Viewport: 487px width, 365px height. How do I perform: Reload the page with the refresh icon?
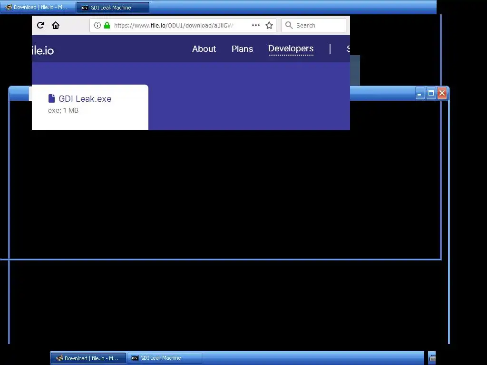[41, 25]
